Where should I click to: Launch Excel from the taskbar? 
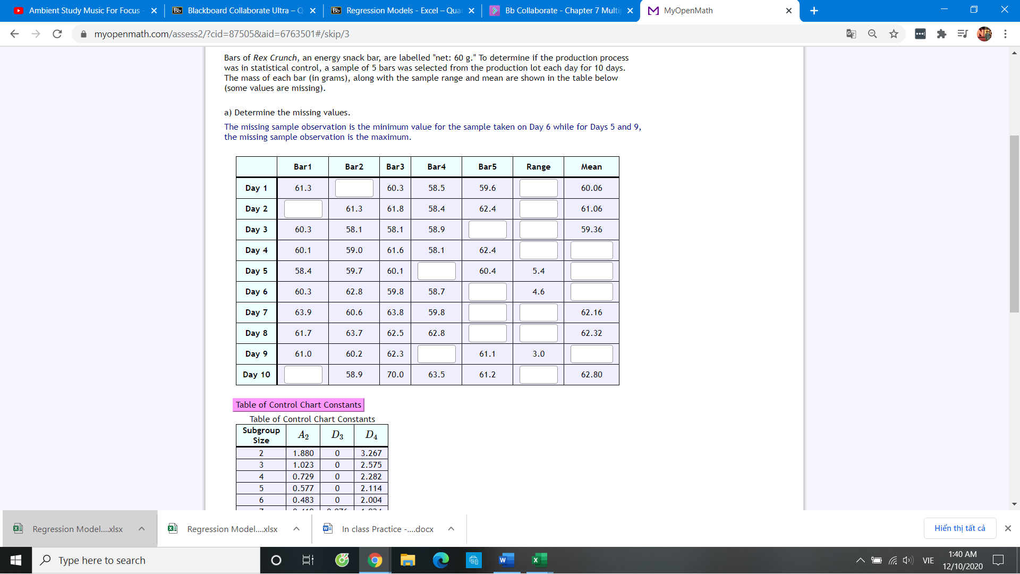(539, 560)
